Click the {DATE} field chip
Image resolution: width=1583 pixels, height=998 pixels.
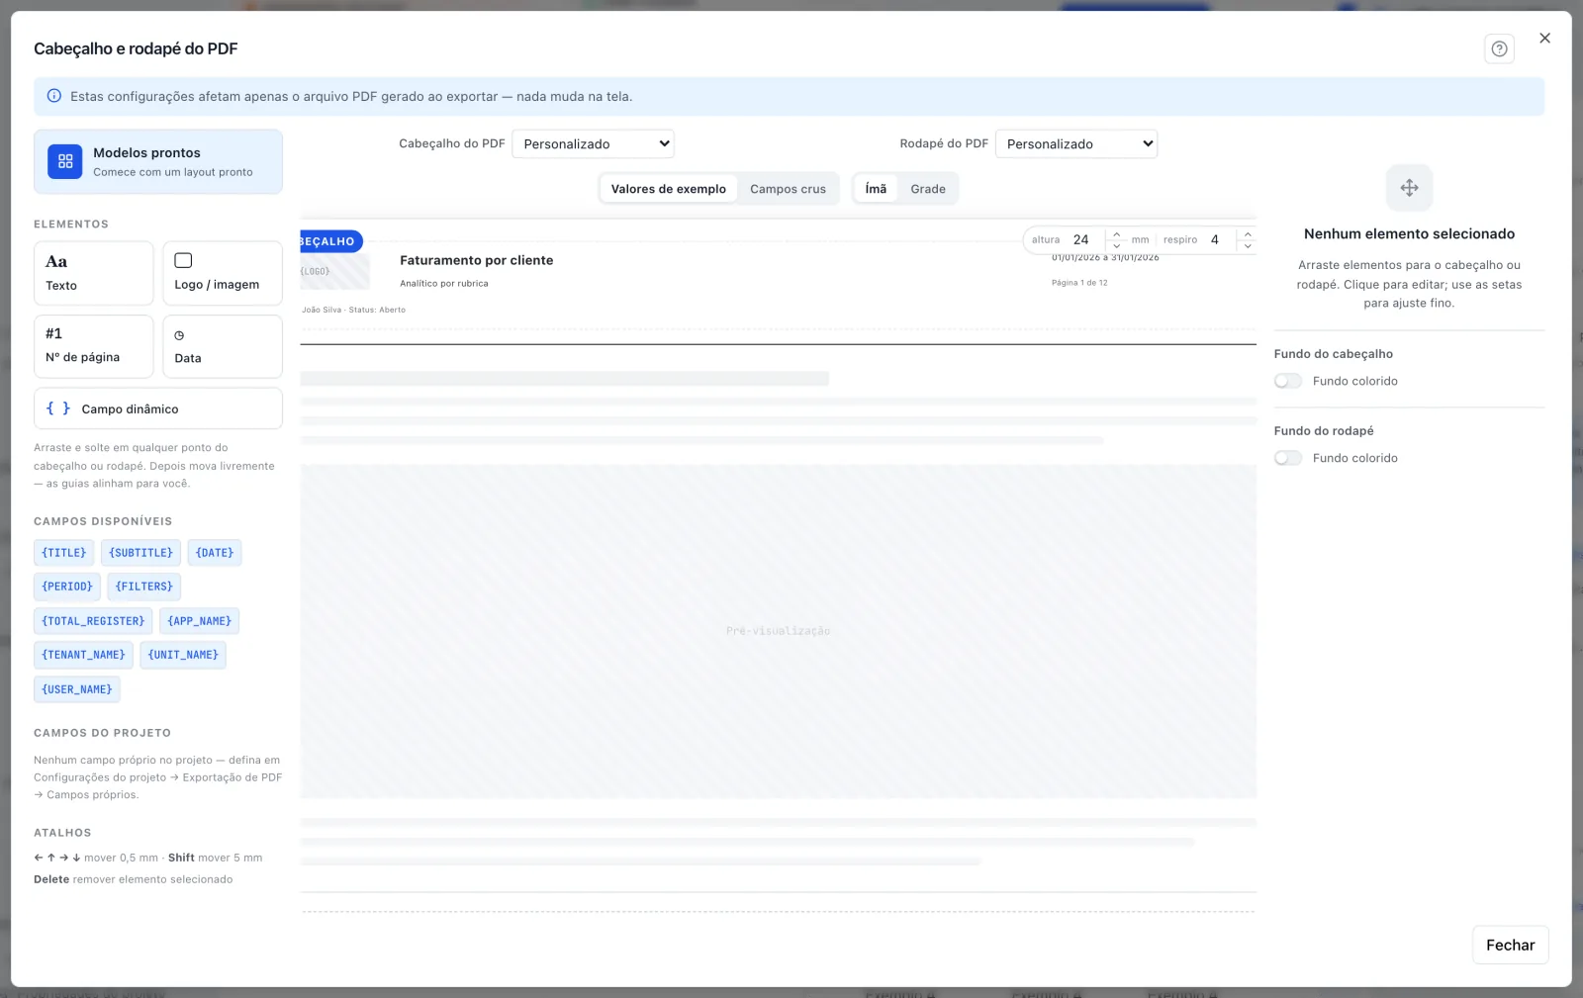coord(215,553)
